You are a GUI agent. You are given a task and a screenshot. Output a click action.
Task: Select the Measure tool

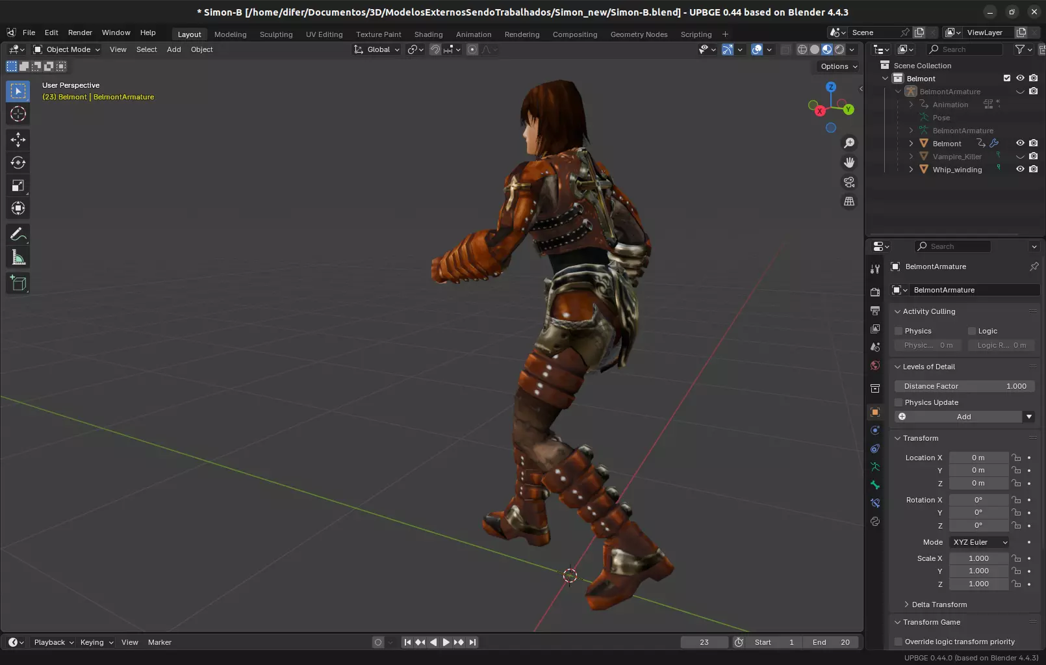point(18,258)
